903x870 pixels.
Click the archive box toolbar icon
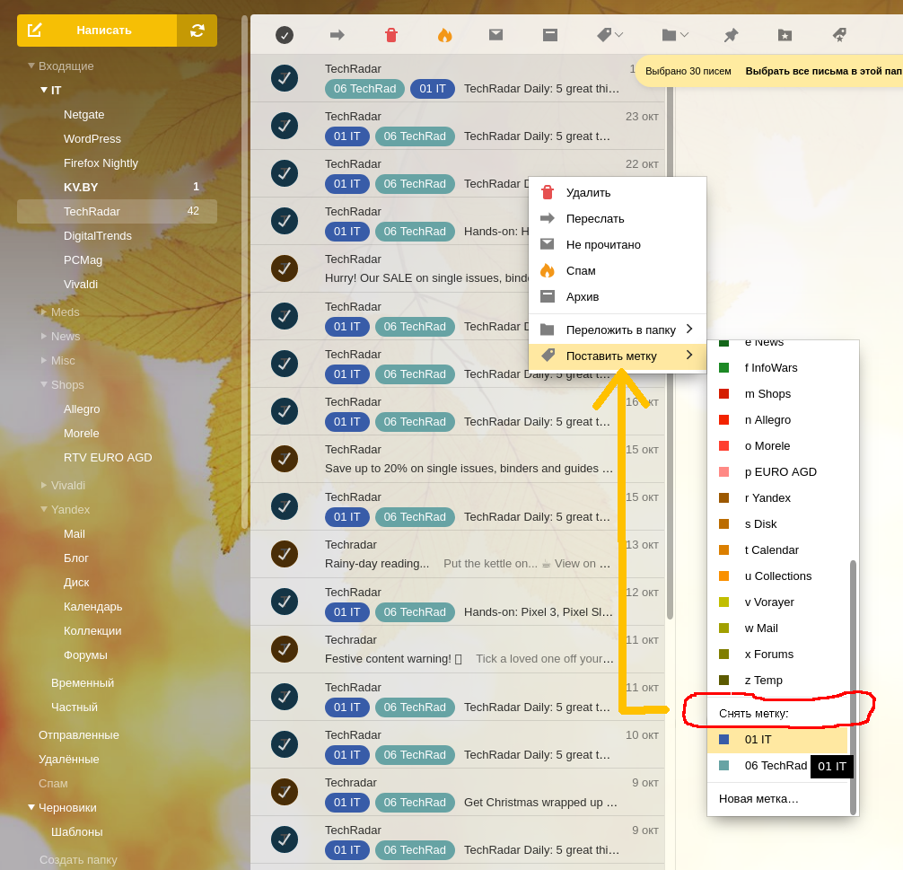tap(550, 35)
